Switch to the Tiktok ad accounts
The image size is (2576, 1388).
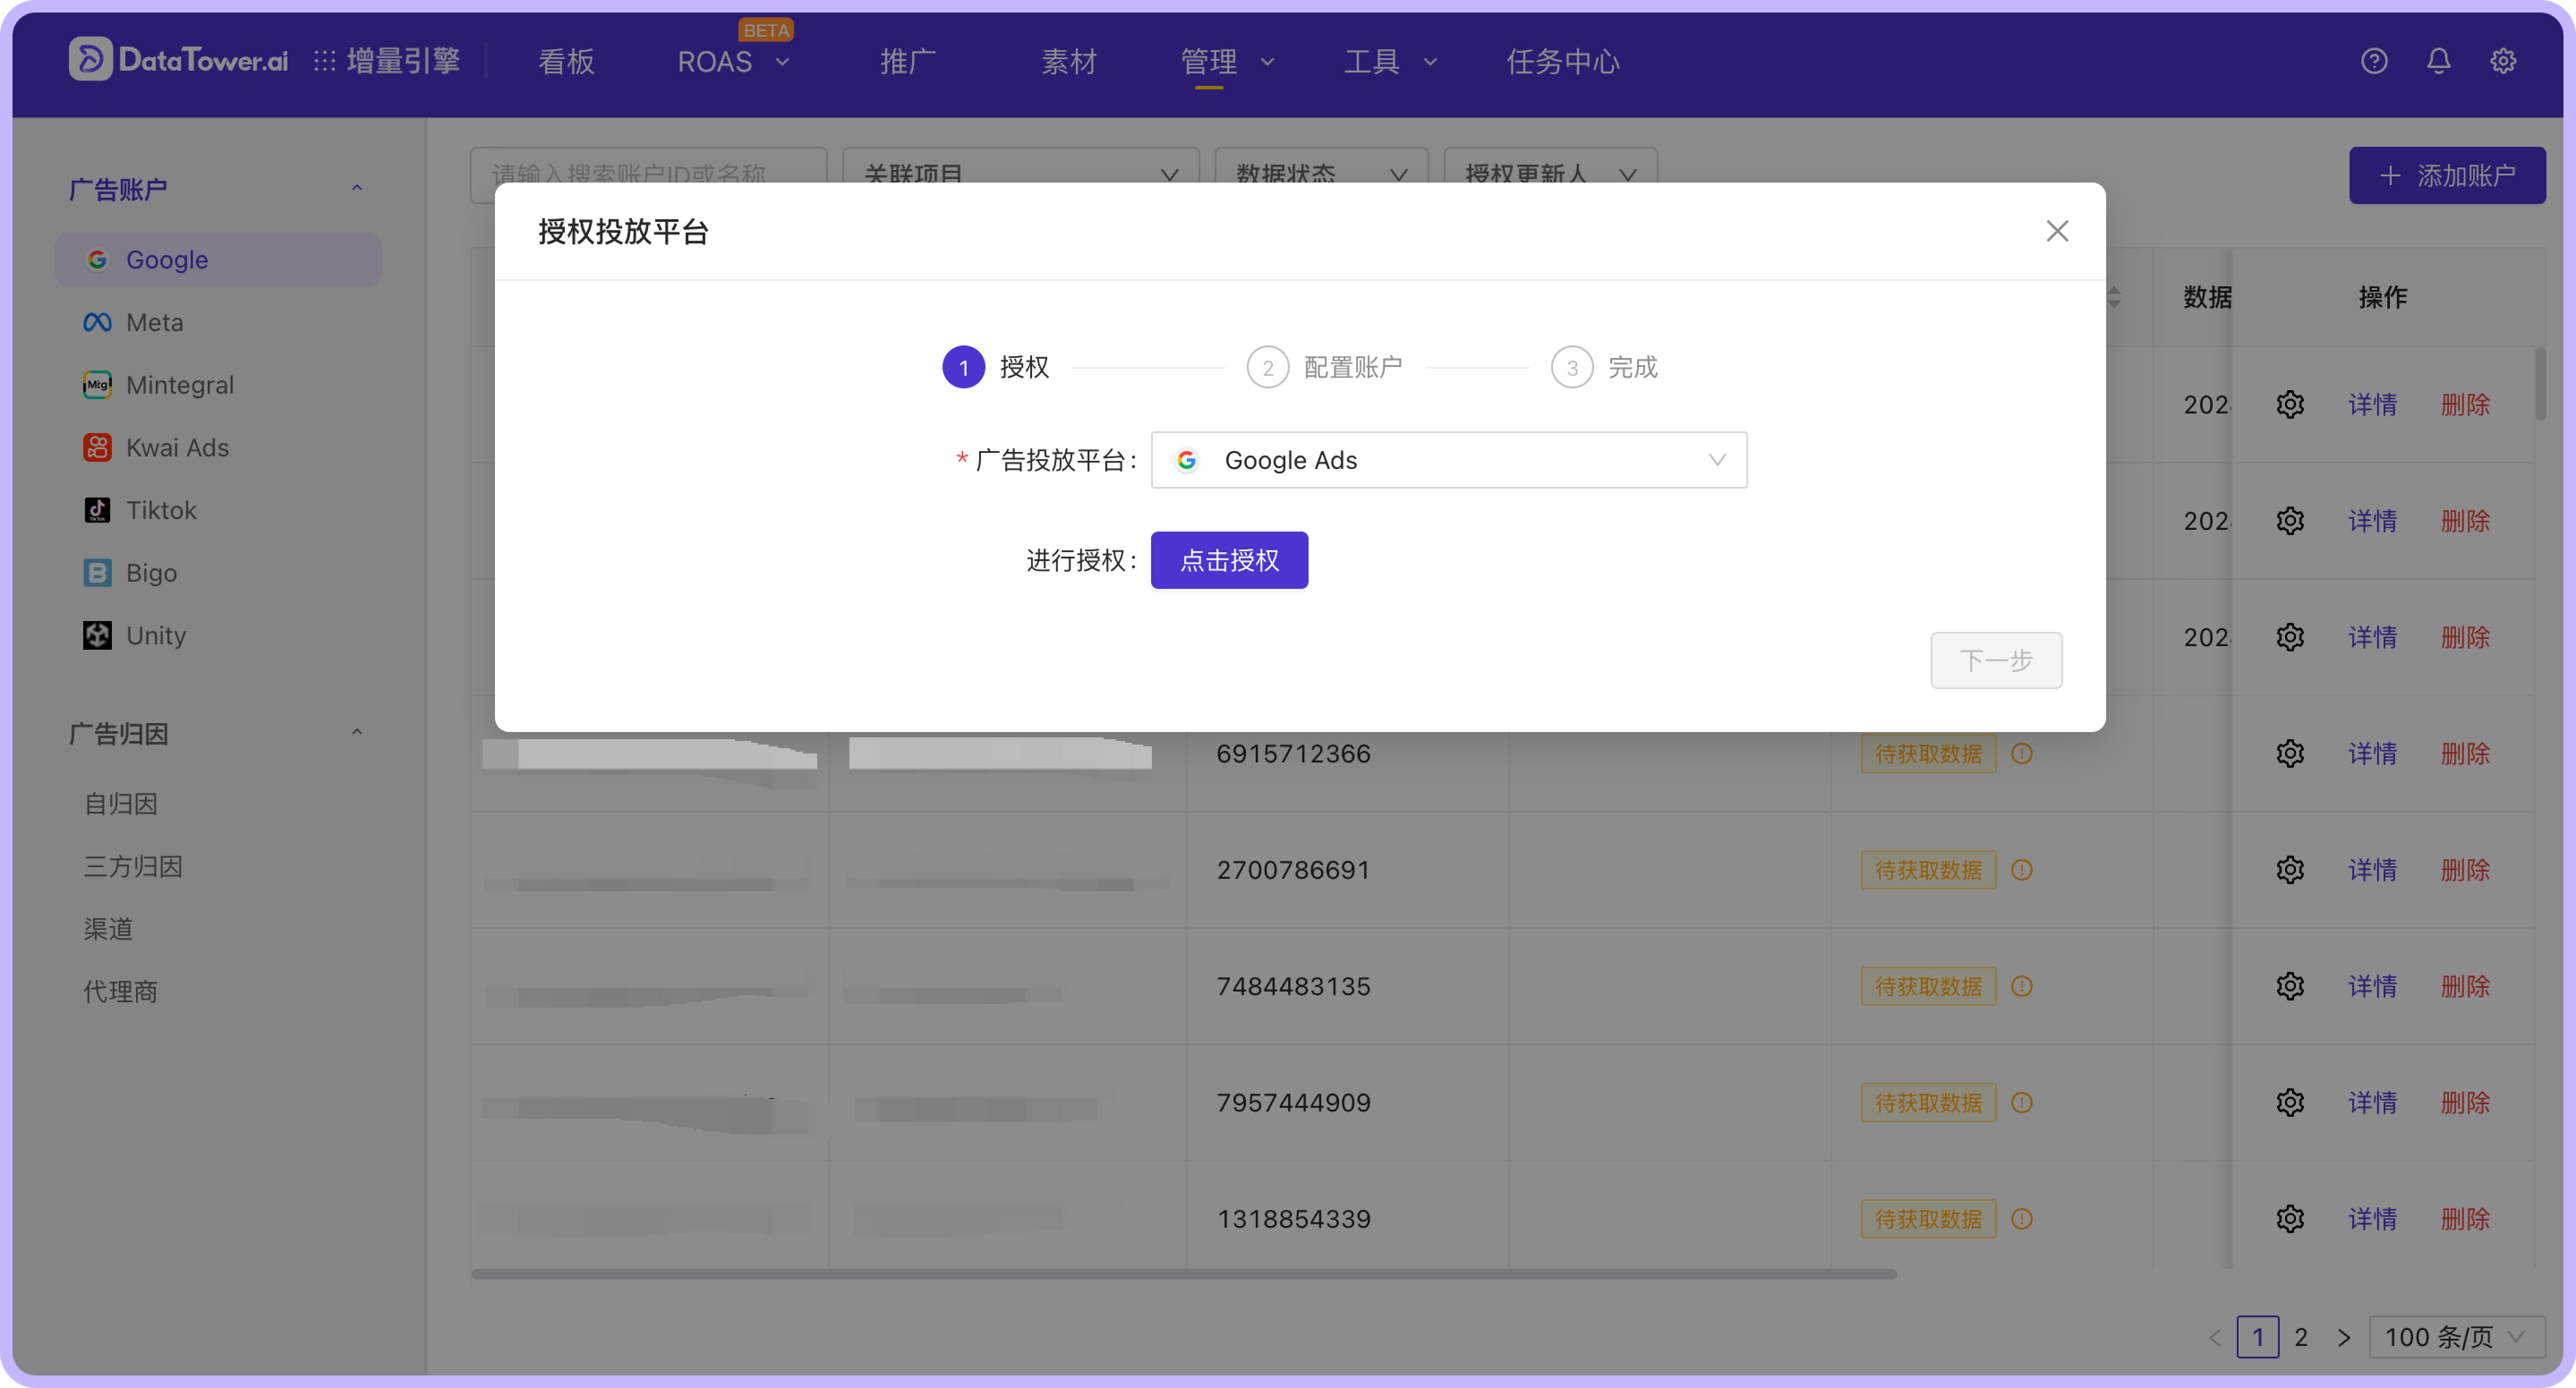pyautogui.click(x=161, y=510)
